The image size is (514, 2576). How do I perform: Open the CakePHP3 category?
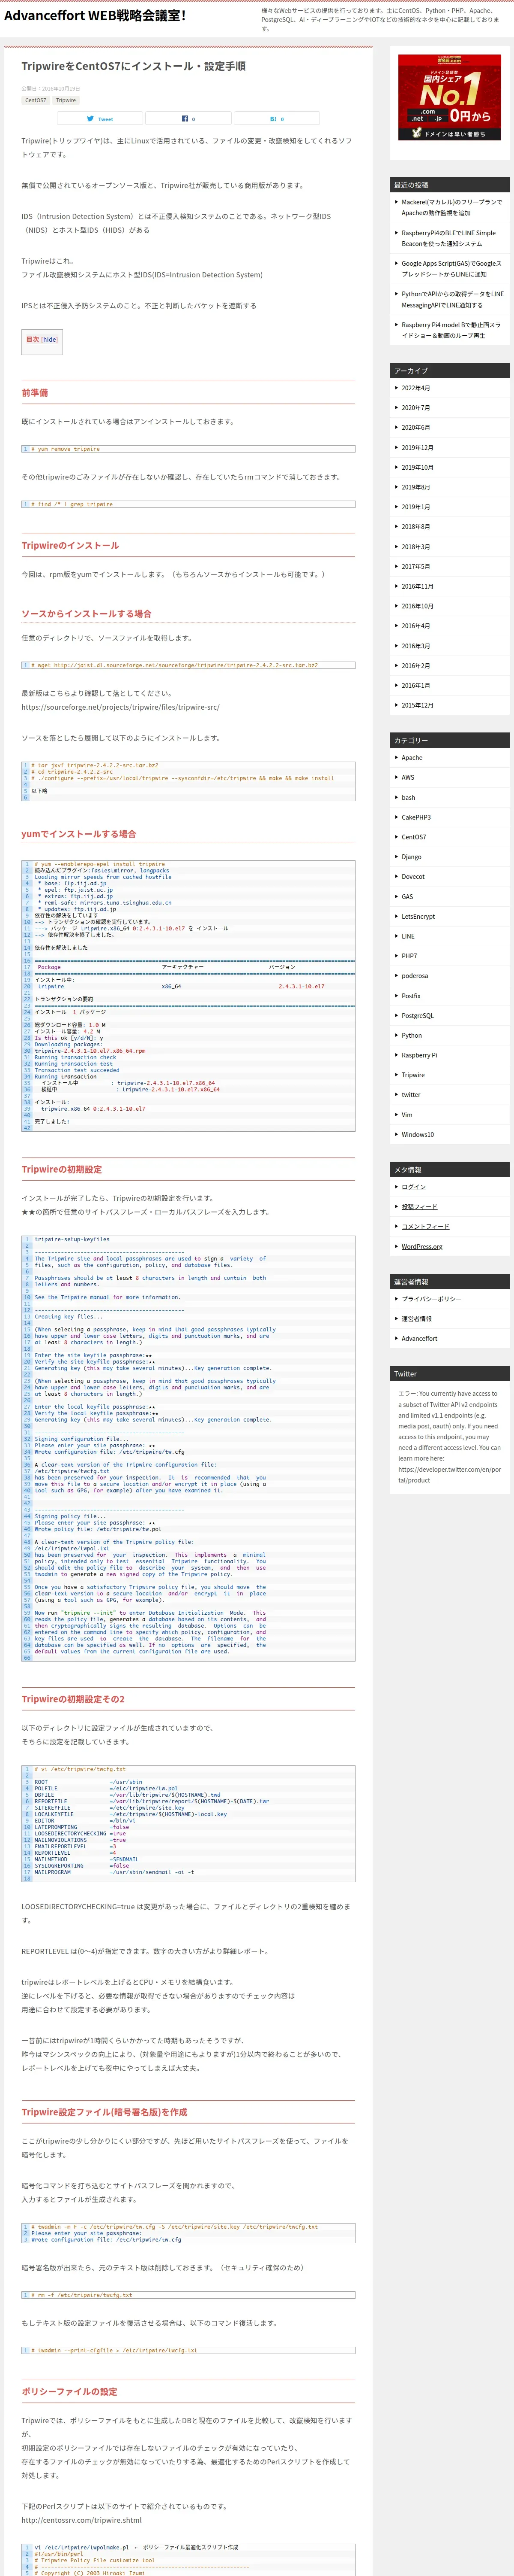click(x=416, y=818)
